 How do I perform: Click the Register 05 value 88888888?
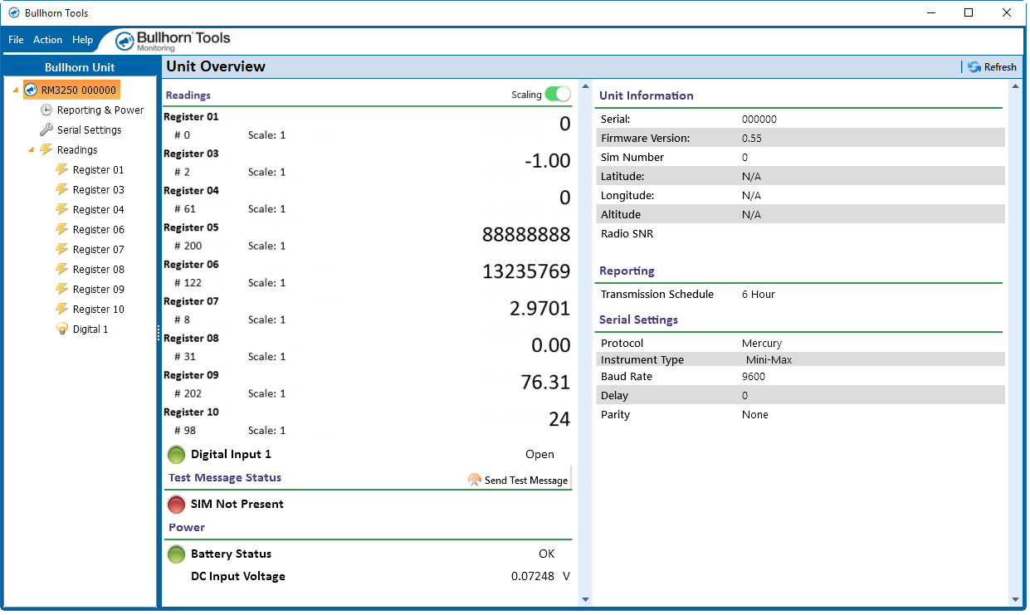pyautogui.click(x=526, y=235)
